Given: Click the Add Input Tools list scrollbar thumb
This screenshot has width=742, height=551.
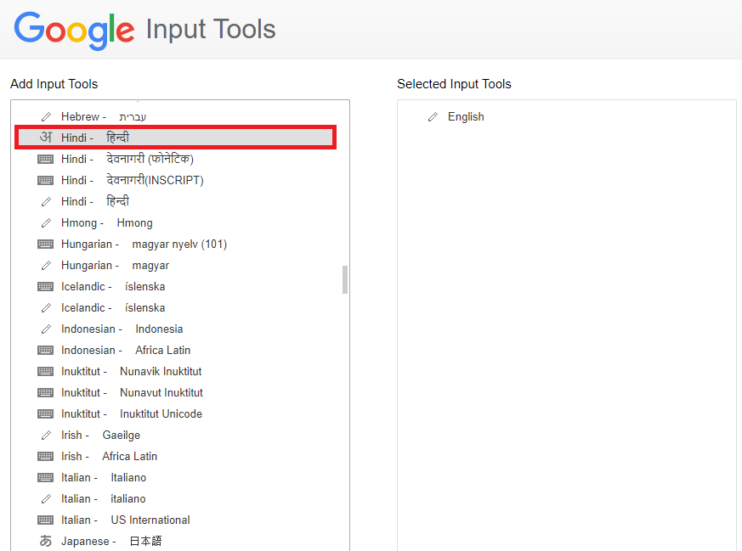Looking at the screenshot, I should [x=345, y=280].
